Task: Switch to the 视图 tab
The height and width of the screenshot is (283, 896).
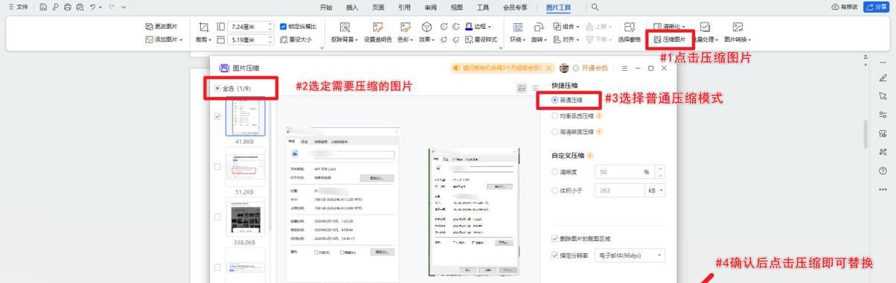Action: (x=456, y=7)
